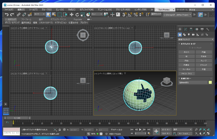The width and height of the screenshot is (217, 139).
Task: Click the テキスト プラス button
Action: [187, 74]
